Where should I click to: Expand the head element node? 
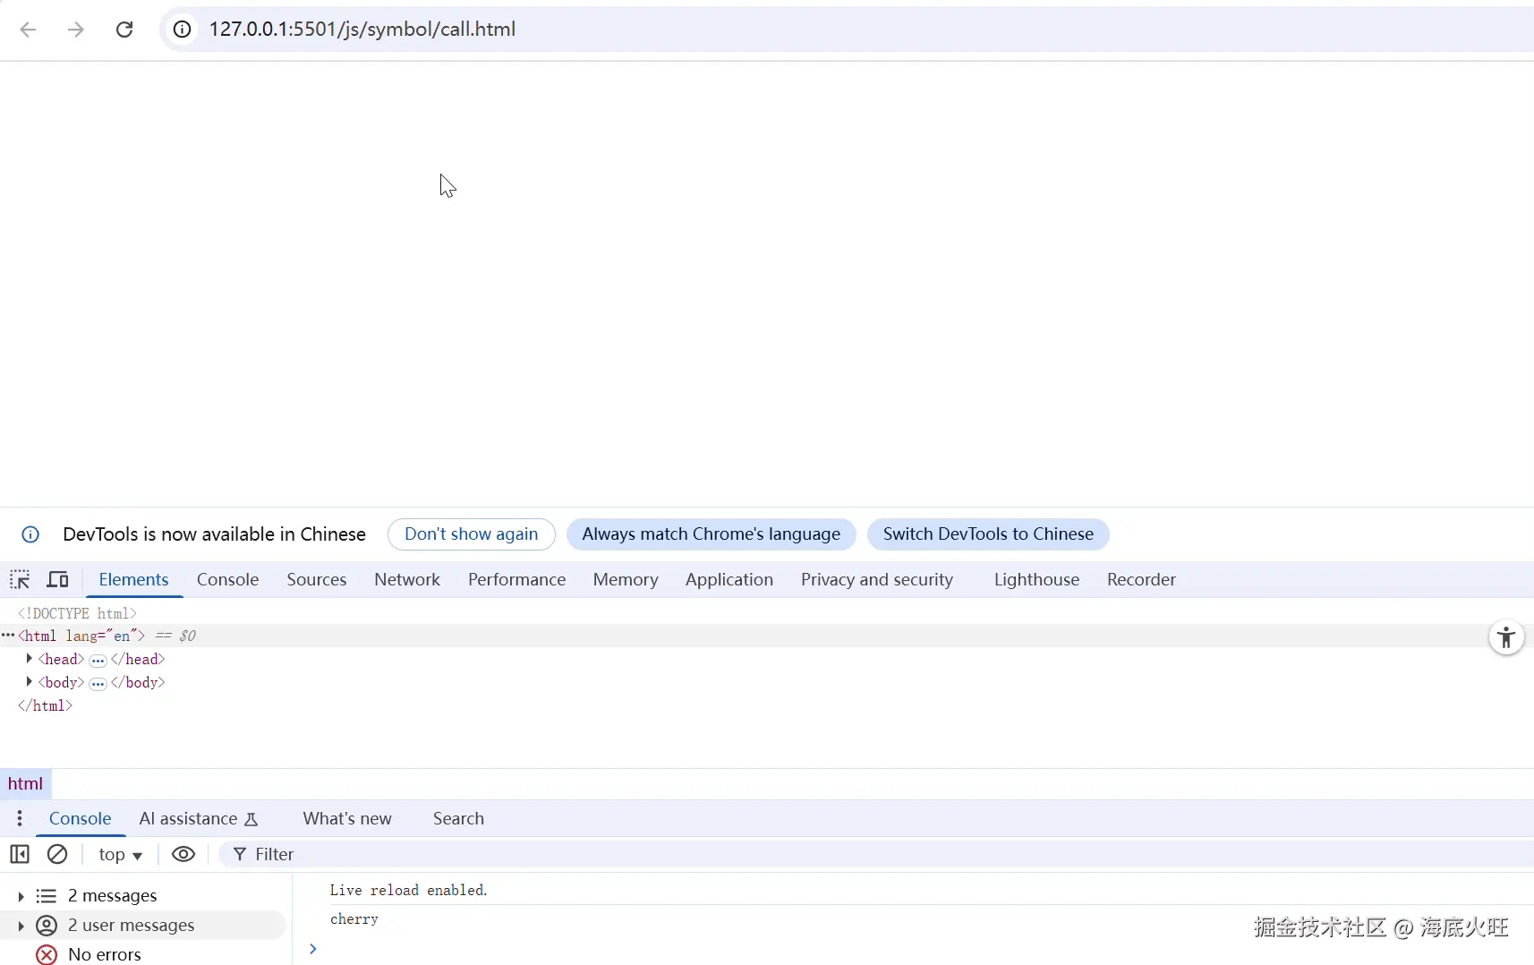click(30, 659)
